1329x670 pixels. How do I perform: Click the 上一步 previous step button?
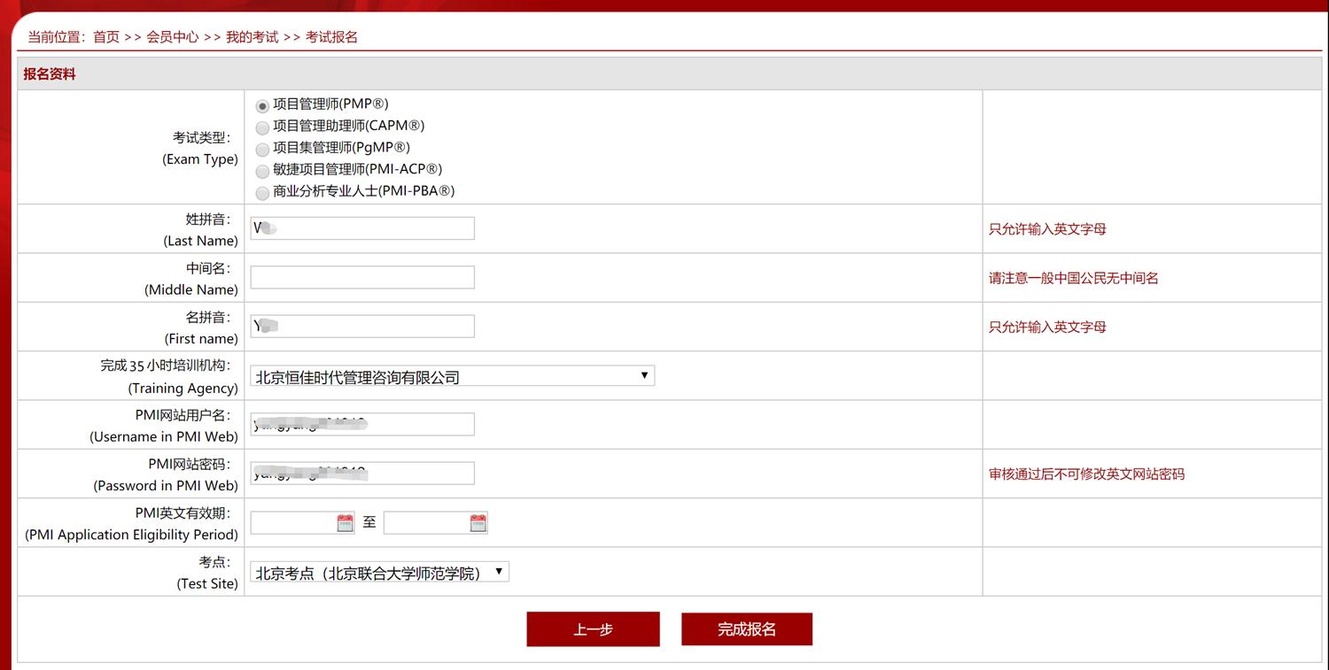coord(592,628)
